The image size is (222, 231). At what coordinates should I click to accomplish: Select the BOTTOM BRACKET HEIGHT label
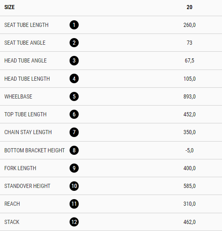pyautogui.click(x=34, y=150)
